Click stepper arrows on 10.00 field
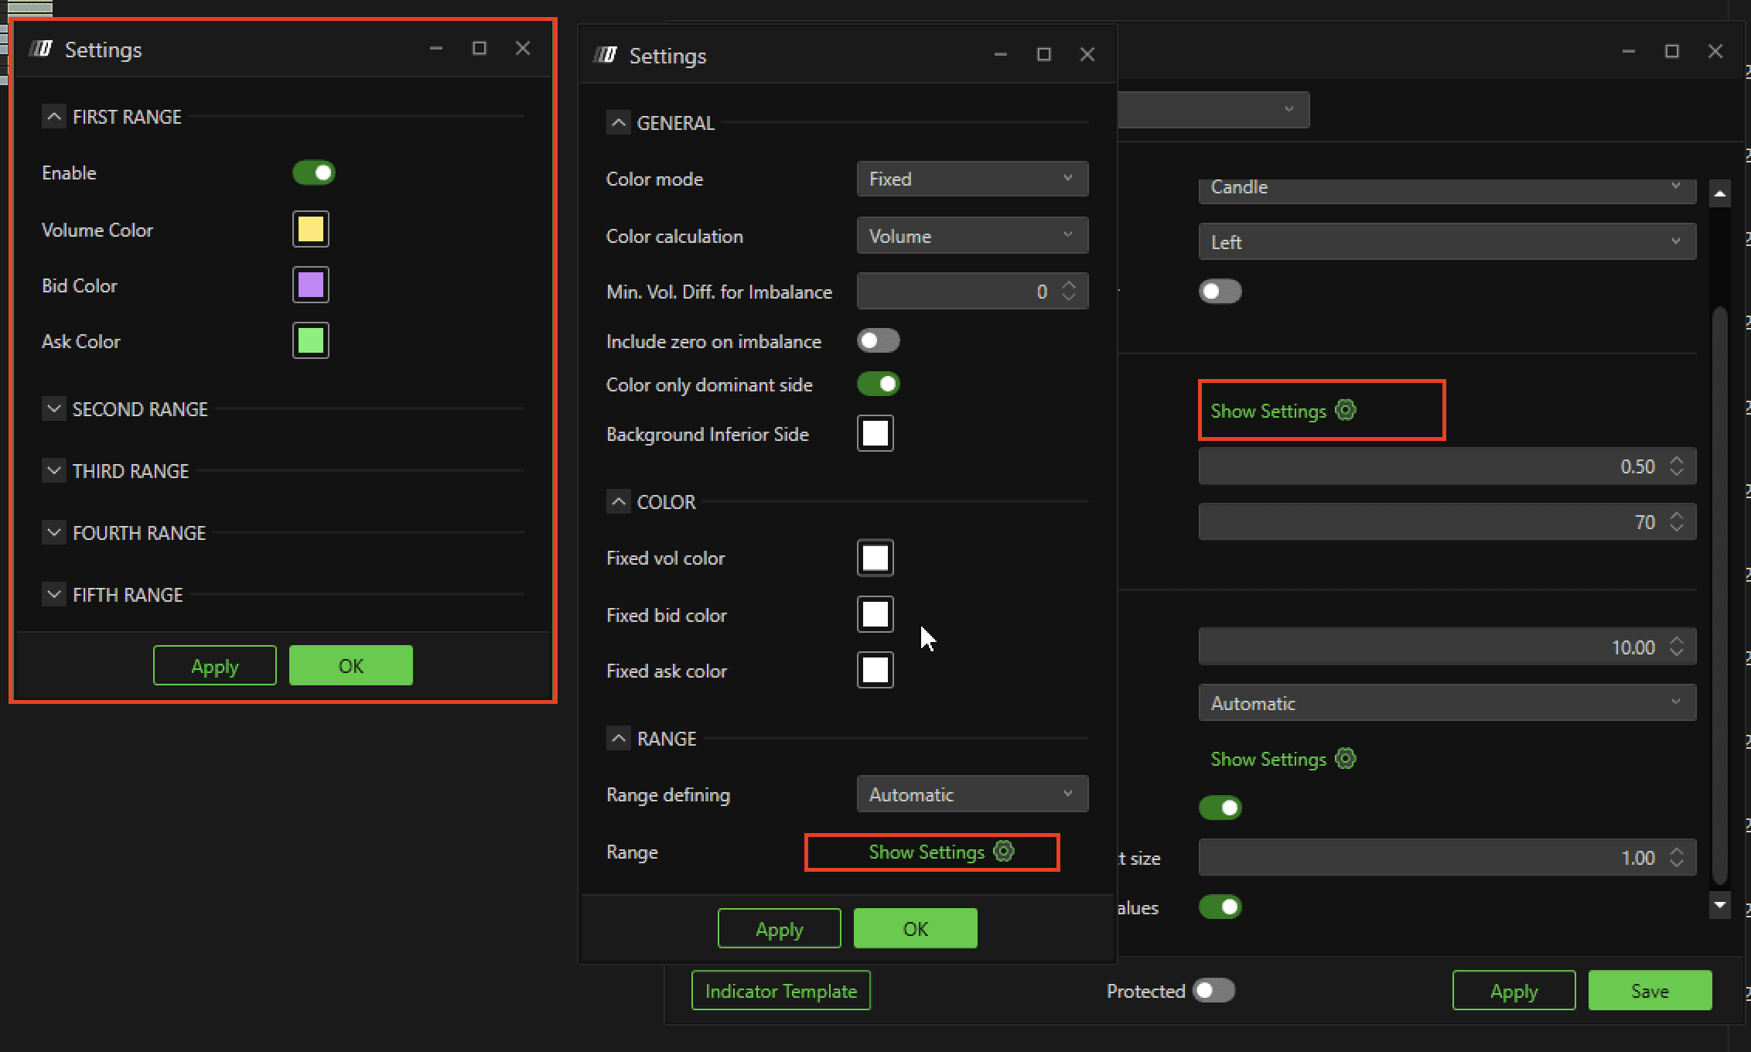This screenshot has height=1052, width=1751. coord(1677,647)
